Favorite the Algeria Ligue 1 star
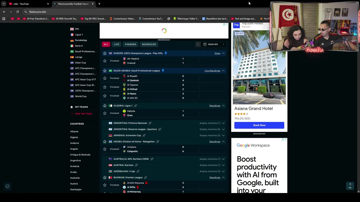This screenshot has height=202, width=360. click(105, 106)
